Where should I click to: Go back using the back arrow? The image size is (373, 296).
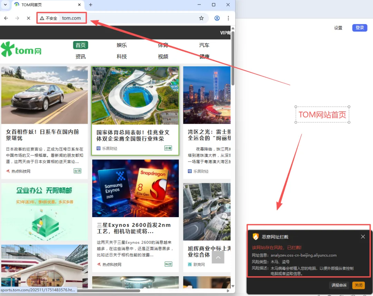pos(6,18)
